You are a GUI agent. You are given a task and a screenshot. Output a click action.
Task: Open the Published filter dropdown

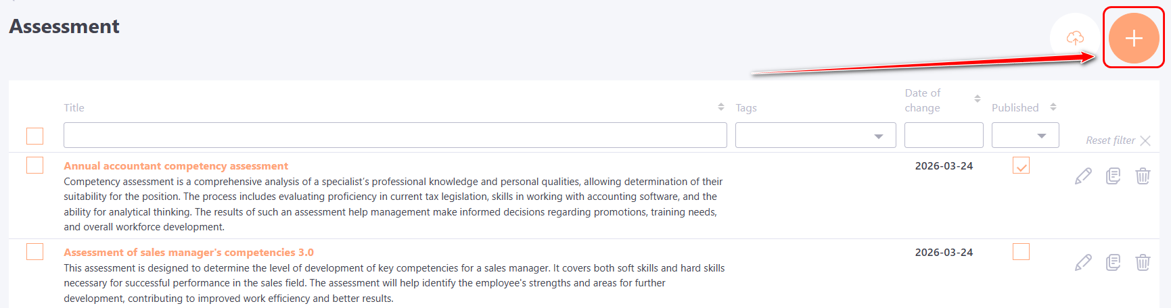tap(1025, 136)
